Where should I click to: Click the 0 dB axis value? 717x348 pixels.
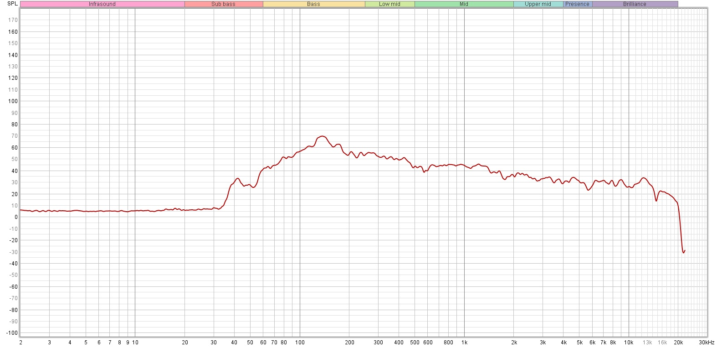point(16,217)
